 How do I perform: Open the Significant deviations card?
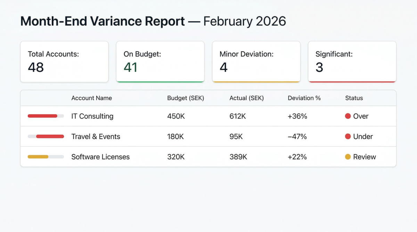tap(352, 62)
